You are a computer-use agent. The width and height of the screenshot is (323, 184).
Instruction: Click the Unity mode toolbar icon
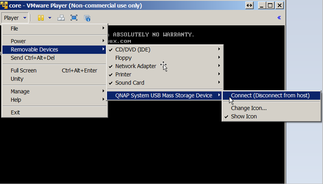point(87,18)
